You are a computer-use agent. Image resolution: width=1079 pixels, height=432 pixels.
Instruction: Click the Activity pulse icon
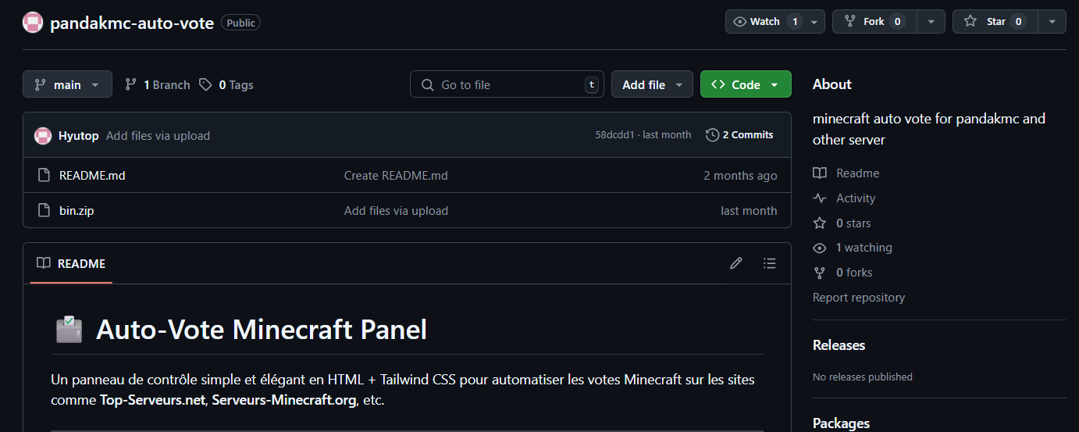click(x=820, y=198)
